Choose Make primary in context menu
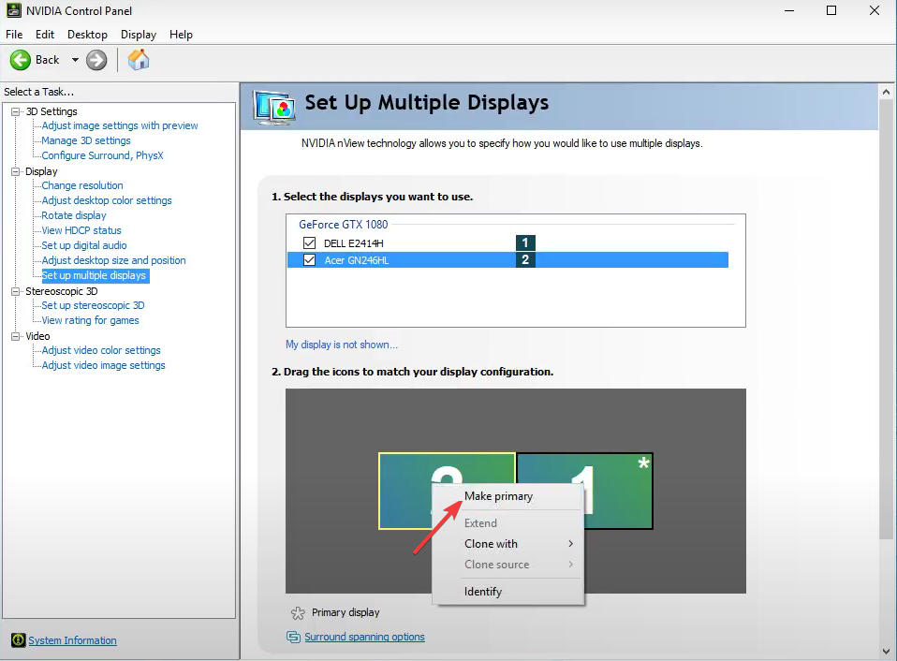 (x=508, y=496)
